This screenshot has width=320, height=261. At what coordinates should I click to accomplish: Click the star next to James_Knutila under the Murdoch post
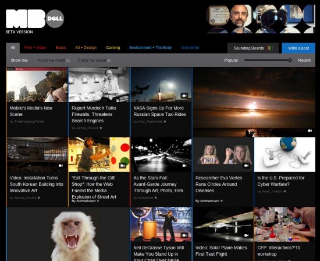pyautogui.click(x=101, y=128)
